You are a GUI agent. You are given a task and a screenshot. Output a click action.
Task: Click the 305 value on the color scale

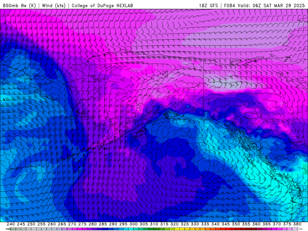(x=144, y=224)
